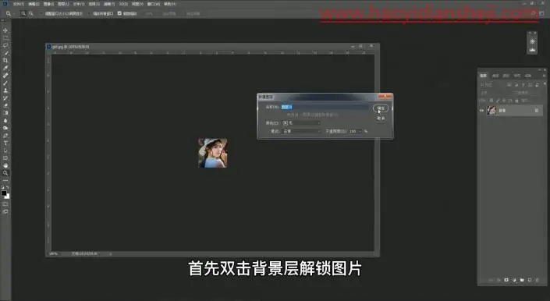Click fill screen button in options bar
The image size is (550, 301).
(193, 14)
